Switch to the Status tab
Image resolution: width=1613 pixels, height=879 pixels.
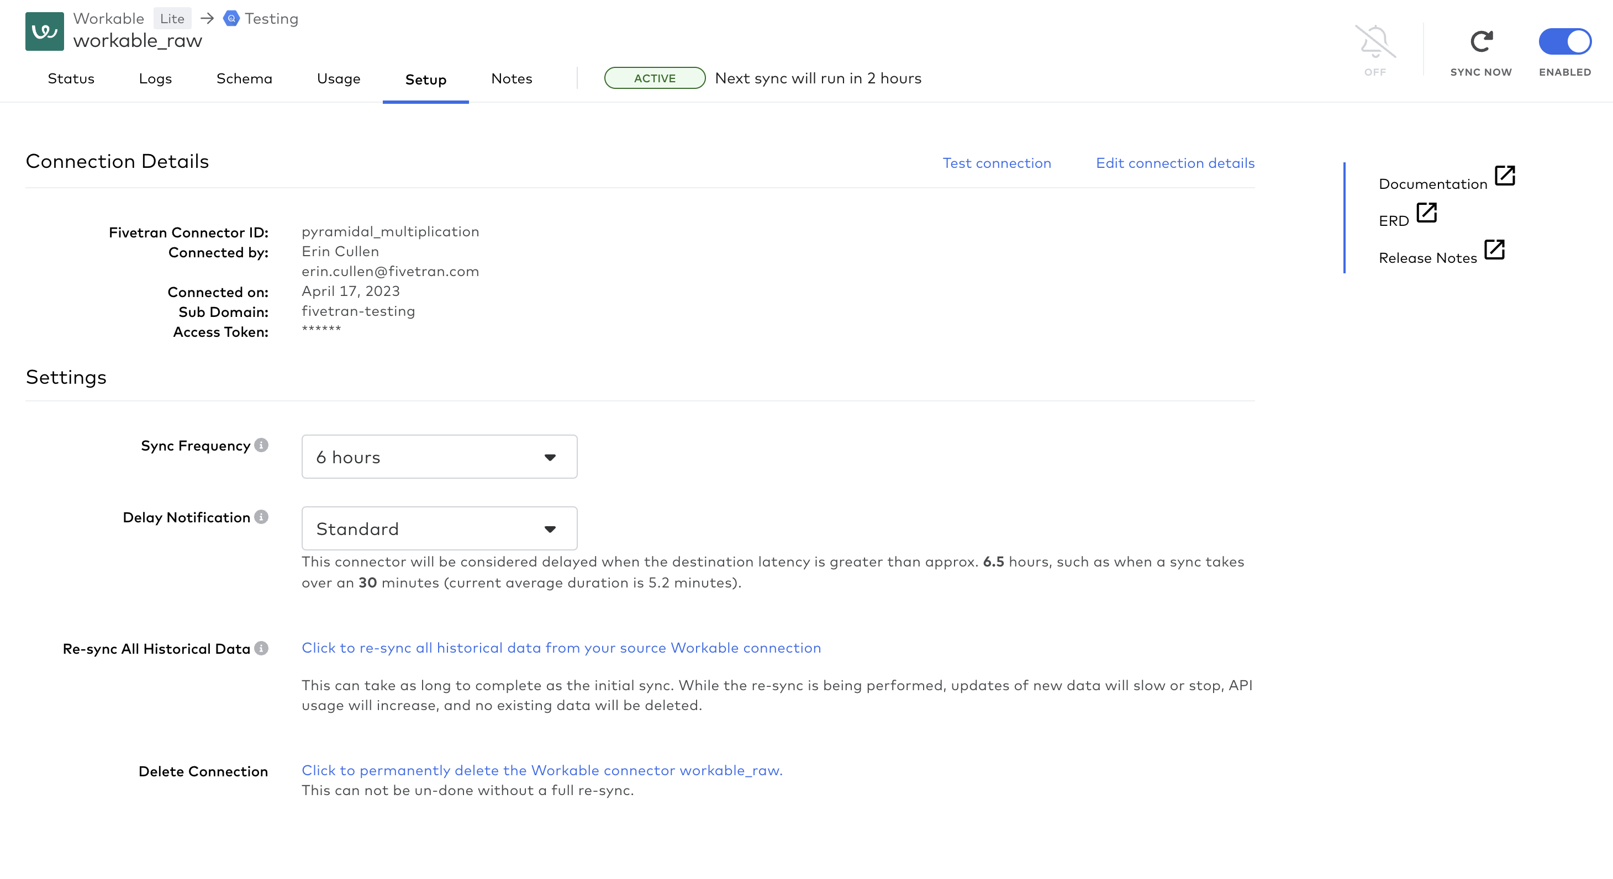pyautogui.click(x=71, y=79)
